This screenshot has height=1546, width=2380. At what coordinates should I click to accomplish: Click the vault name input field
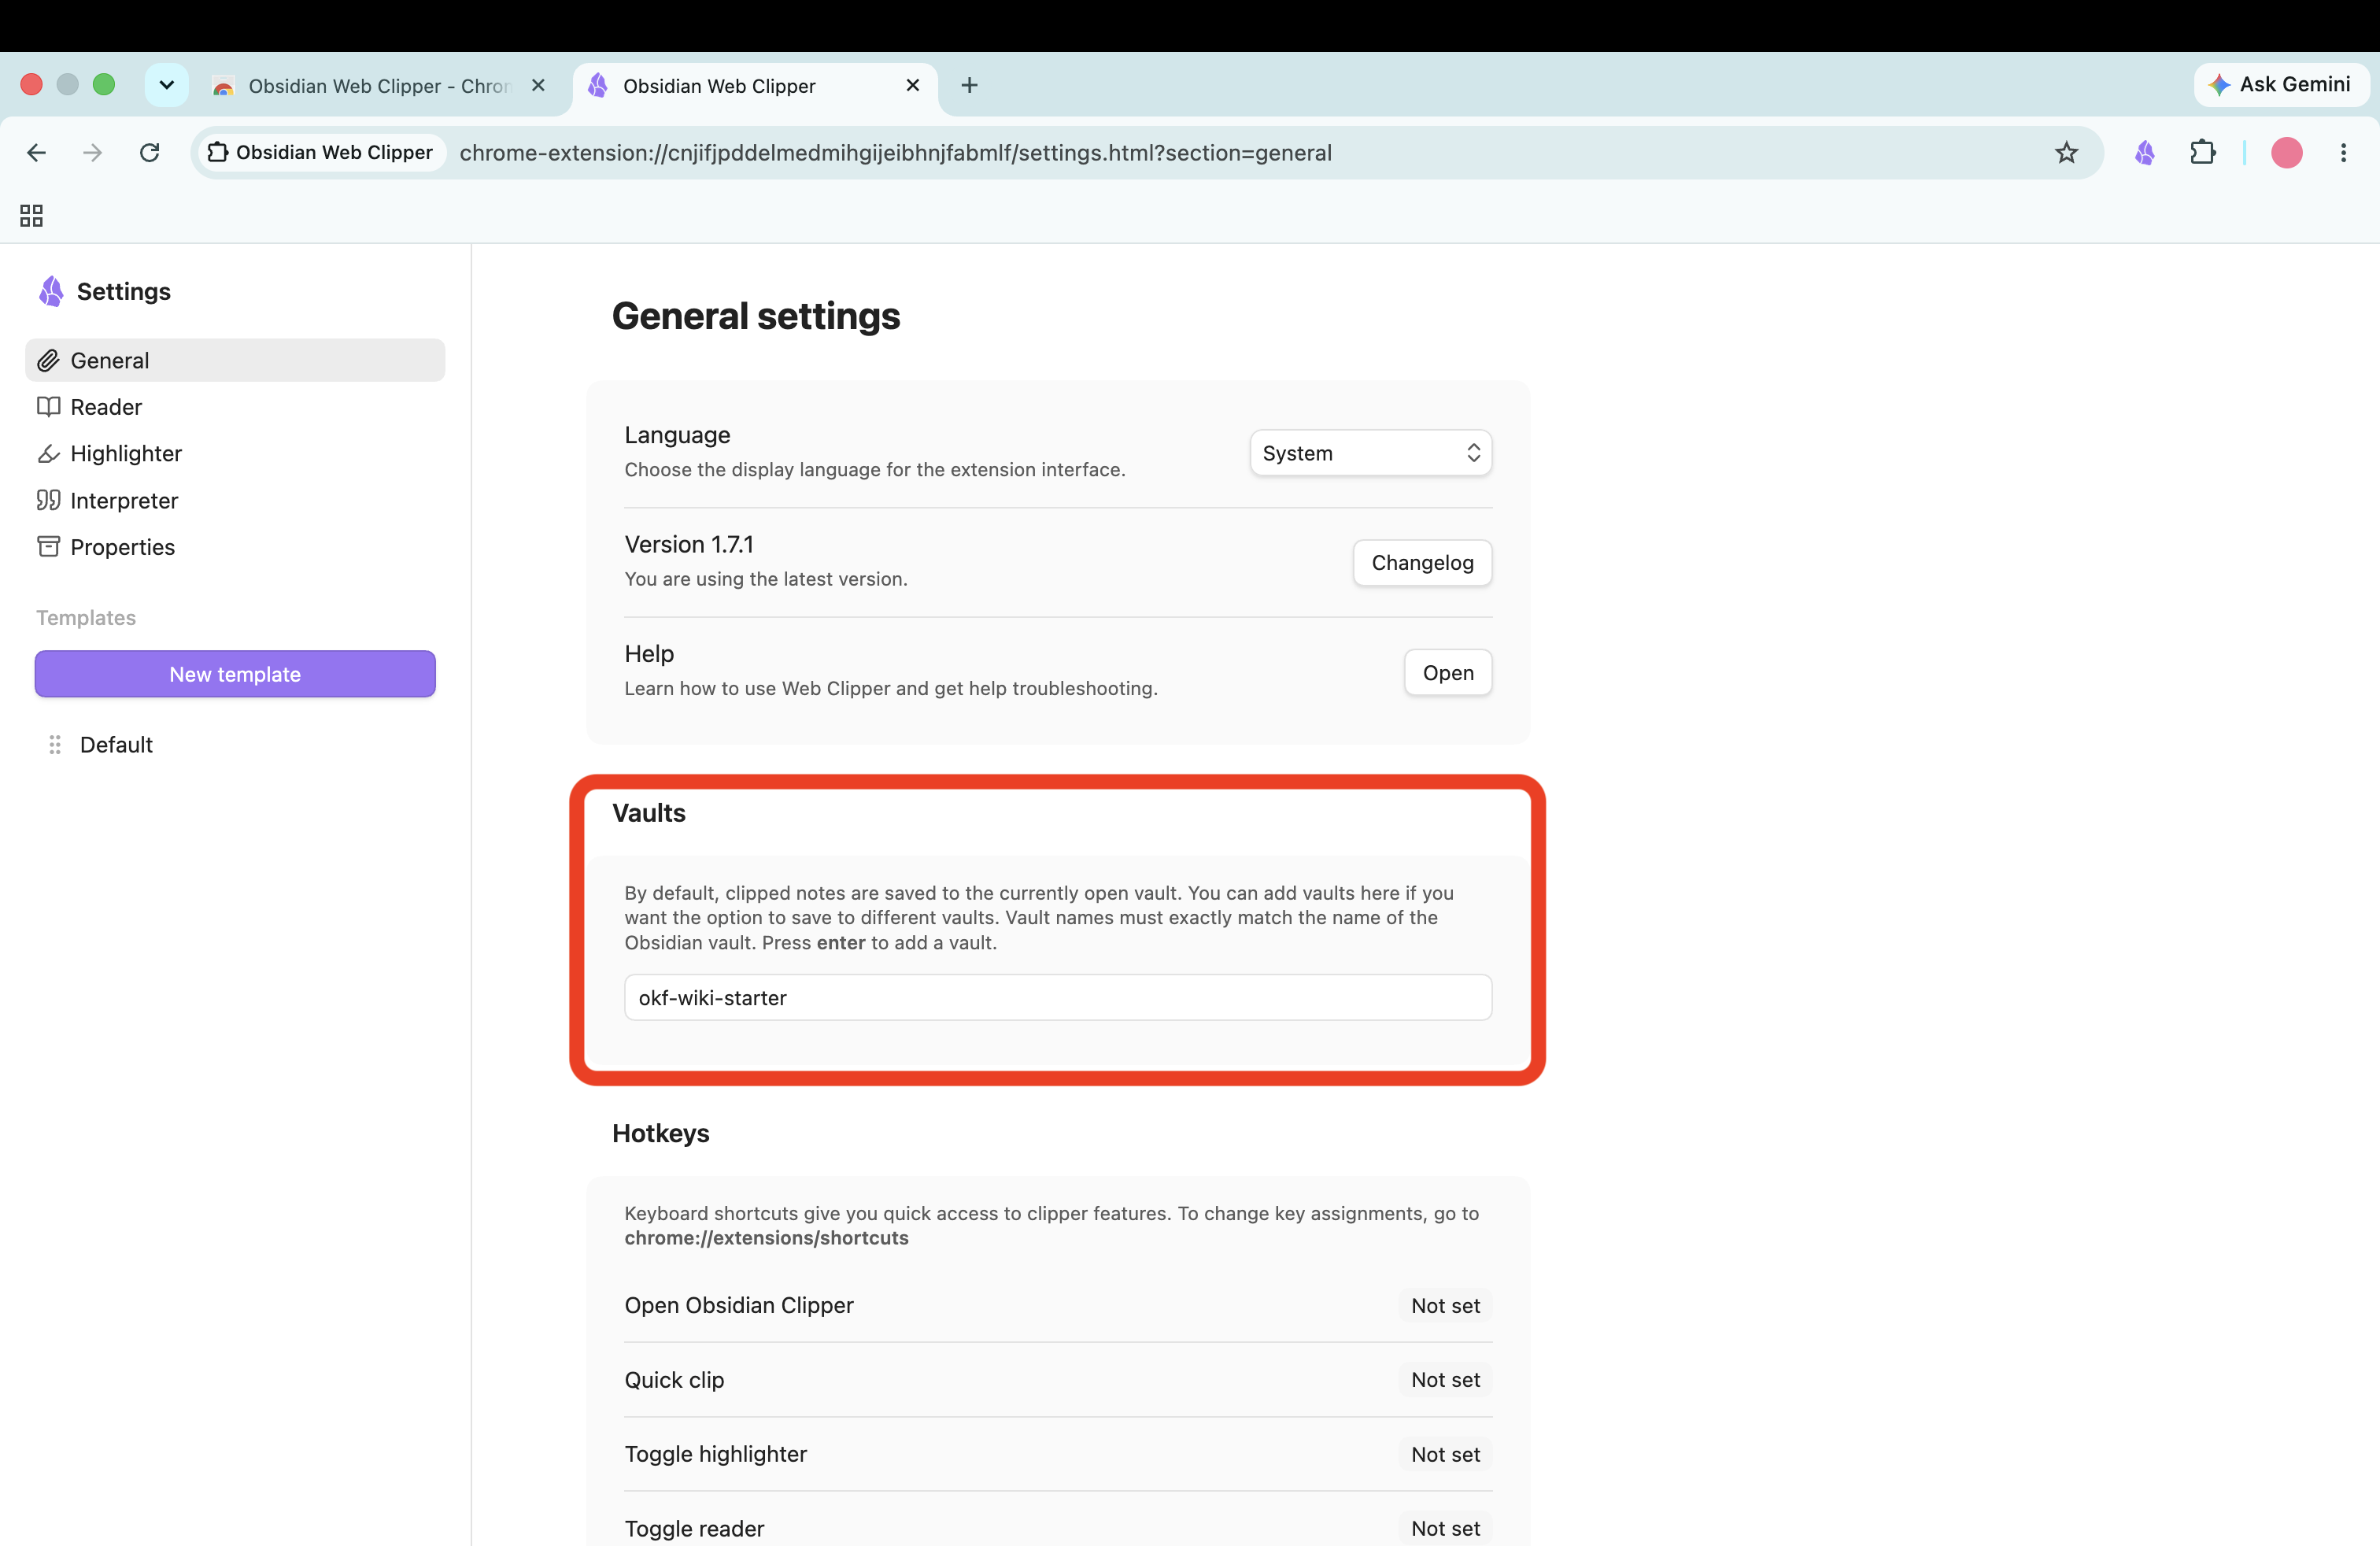[x=1058, y=998]
